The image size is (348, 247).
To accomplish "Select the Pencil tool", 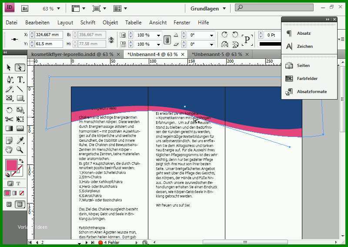I will point(9,89).
